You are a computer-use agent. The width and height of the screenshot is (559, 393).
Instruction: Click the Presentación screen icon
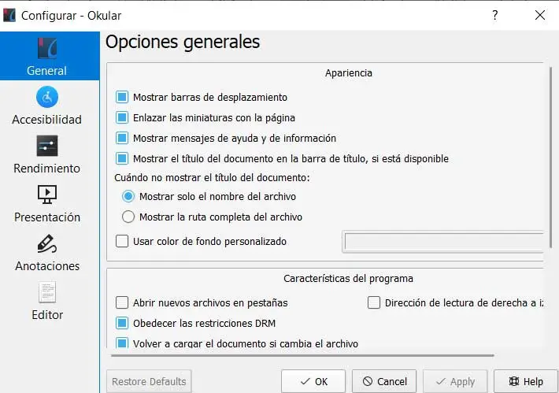pos(47,195)
